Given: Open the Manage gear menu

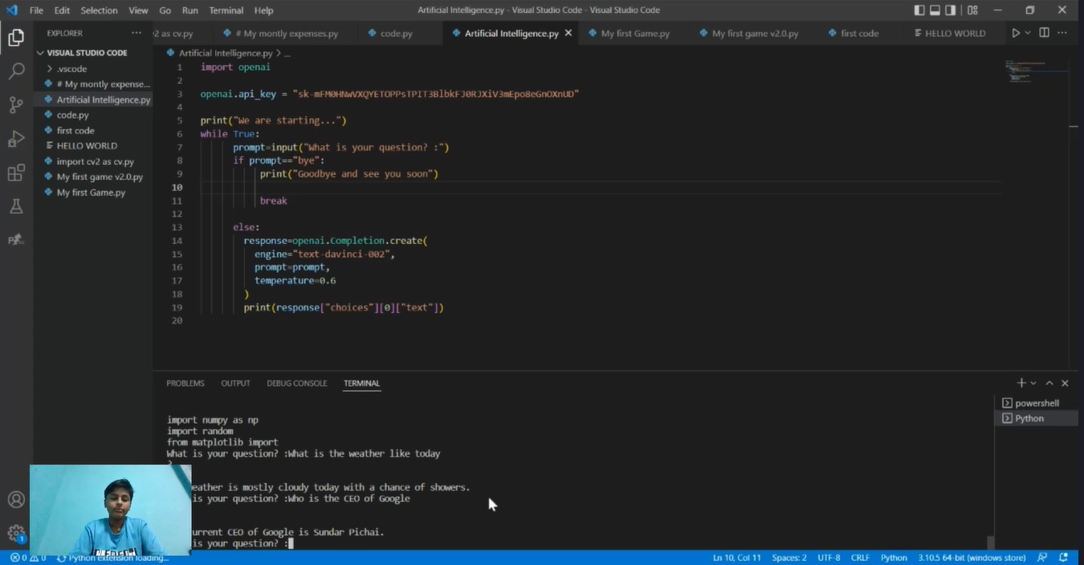Looking at the screenshot, I should pos(16,533).
